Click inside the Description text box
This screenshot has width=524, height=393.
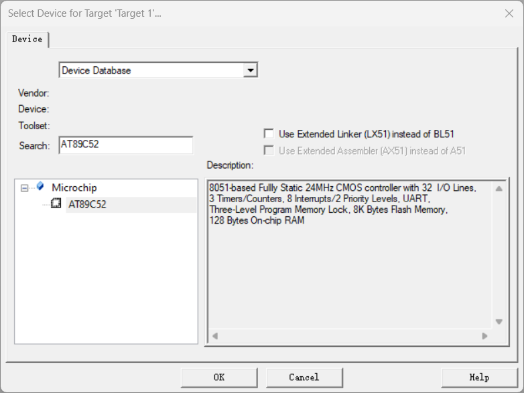348,268
